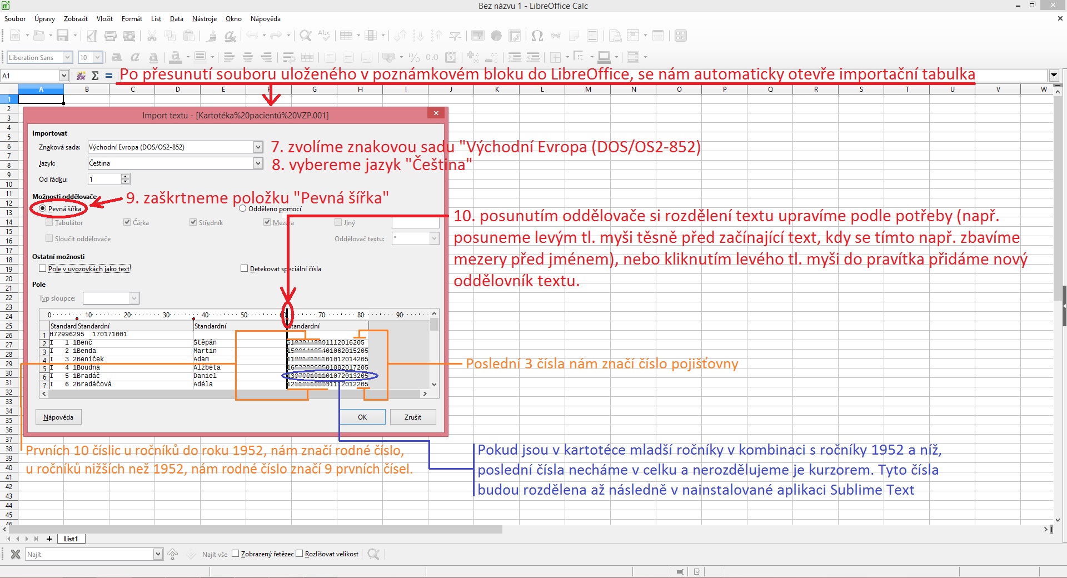Screen dimensions: 1067x578
Task: Open the Data menu
Action: (x=177, y=19)
